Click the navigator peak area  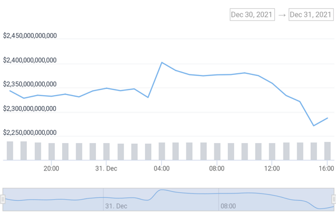(x=162, y=190)
